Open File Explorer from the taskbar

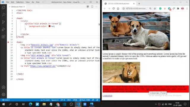(x=44, y=104)
